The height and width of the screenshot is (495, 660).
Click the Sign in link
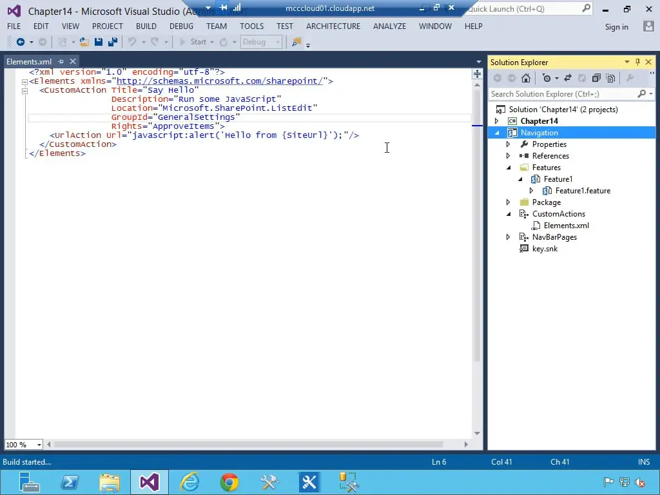pyautogui.click(x=616, y=27)
